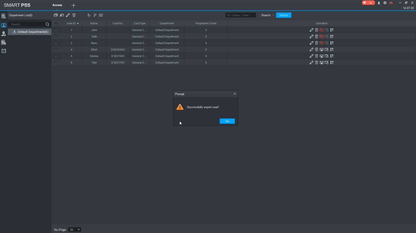Check the checkbox for user Stanley
416x233 pixels.
[56, 56]
